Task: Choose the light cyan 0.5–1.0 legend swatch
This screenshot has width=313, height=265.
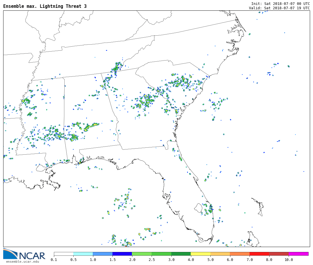Action: [x=83, y=254]
